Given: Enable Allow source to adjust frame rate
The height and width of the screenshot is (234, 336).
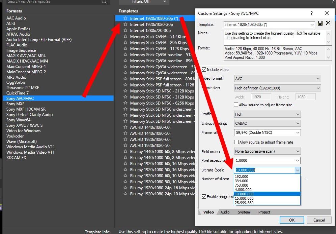Looking at the screenshot, I should tap(236, 142).
